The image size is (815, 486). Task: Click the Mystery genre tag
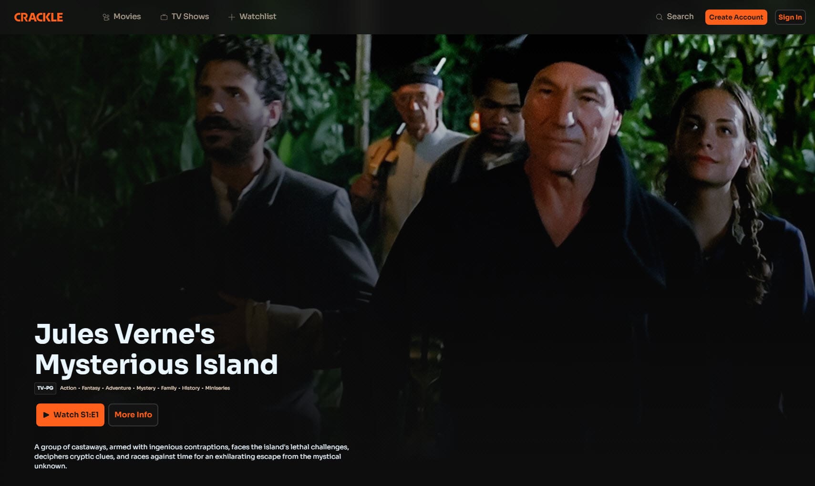point(146,388)
